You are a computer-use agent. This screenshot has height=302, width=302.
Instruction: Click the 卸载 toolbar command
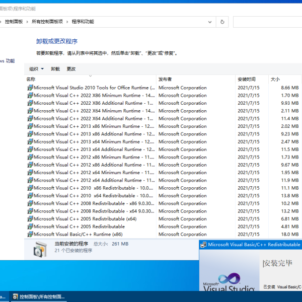(x=55, y=69)
